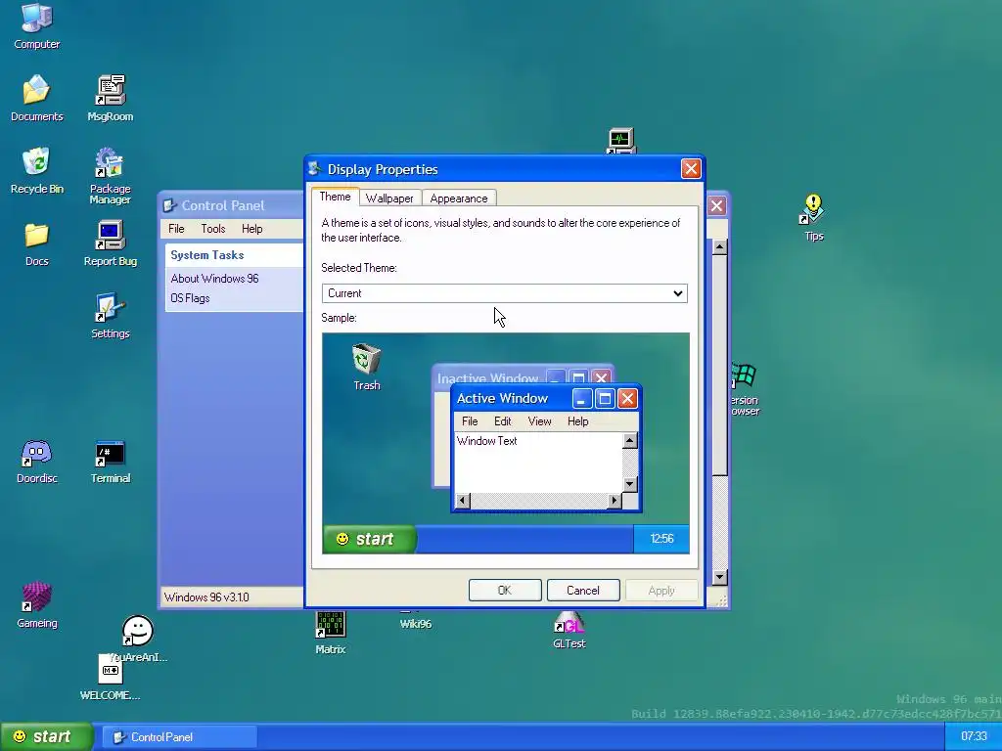Open the Computer desktop icon
Screen dimensions: 1002x751
point(37,25)
